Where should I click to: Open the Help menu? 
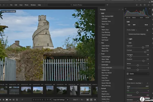(x=39, y=5)
